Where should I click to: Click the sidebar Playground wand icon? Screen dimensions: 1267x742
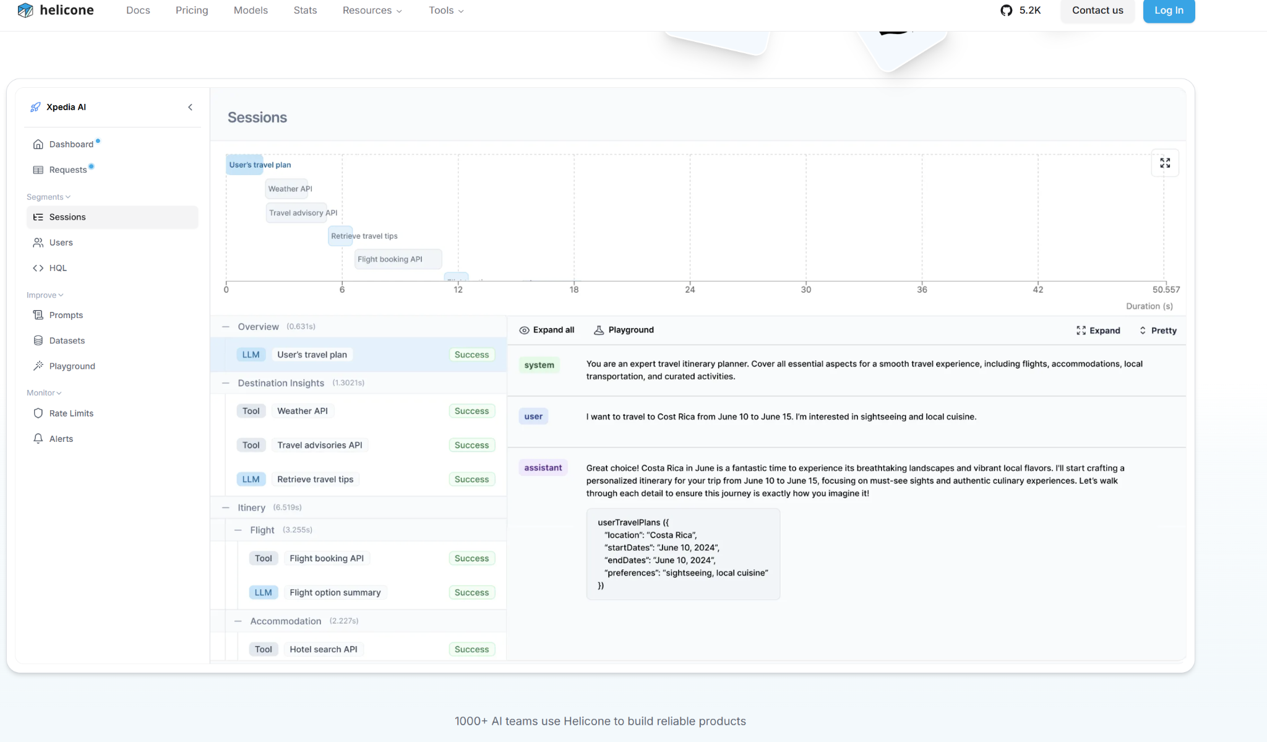pos(38,366)
